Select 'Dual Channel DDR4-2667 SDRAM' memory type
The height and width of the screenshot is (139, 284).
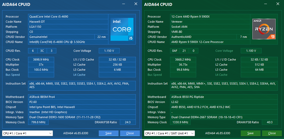(224, 117)
